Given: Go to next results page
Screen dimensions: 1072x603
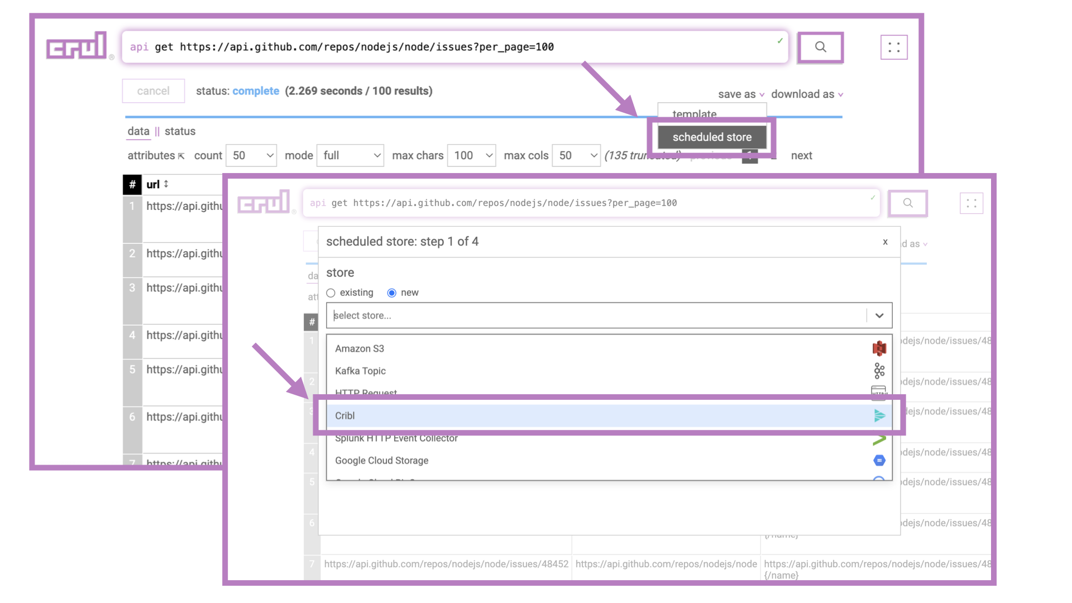Looking at the screenshot, I should [802, 156].
